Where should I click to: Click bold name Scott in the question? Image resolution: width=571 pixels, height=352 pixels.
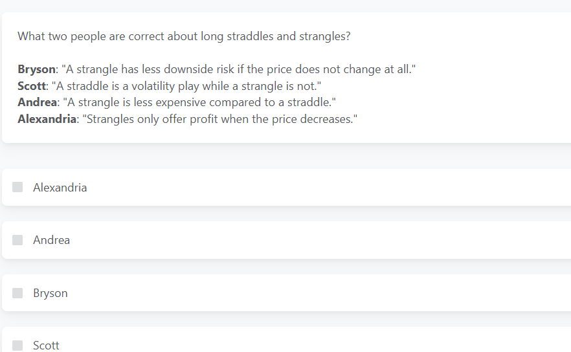pyautogui.click(x=32, y=86)
